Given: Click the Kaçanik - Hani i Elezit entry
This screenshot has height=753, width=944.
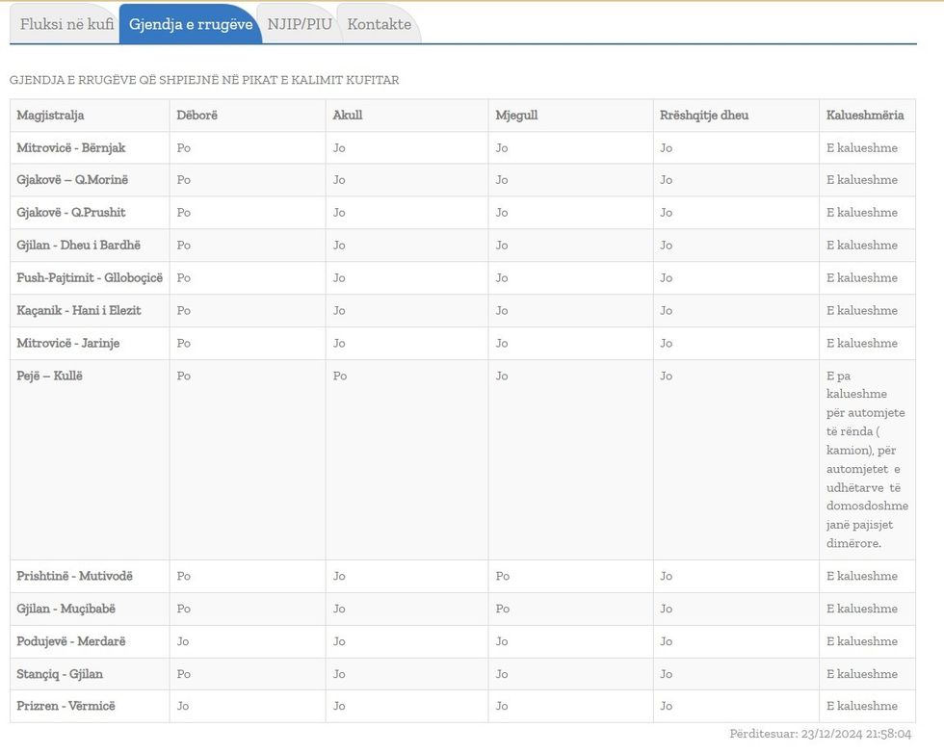Looking at the screenshot, I should point(78,310).
